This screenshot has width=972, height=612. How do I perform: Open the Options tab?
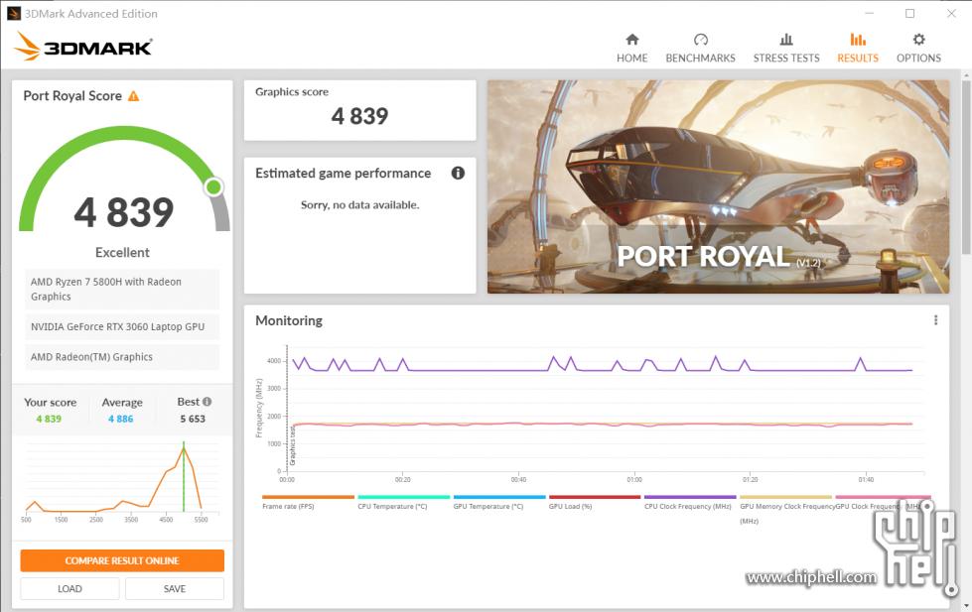point(918,49)
